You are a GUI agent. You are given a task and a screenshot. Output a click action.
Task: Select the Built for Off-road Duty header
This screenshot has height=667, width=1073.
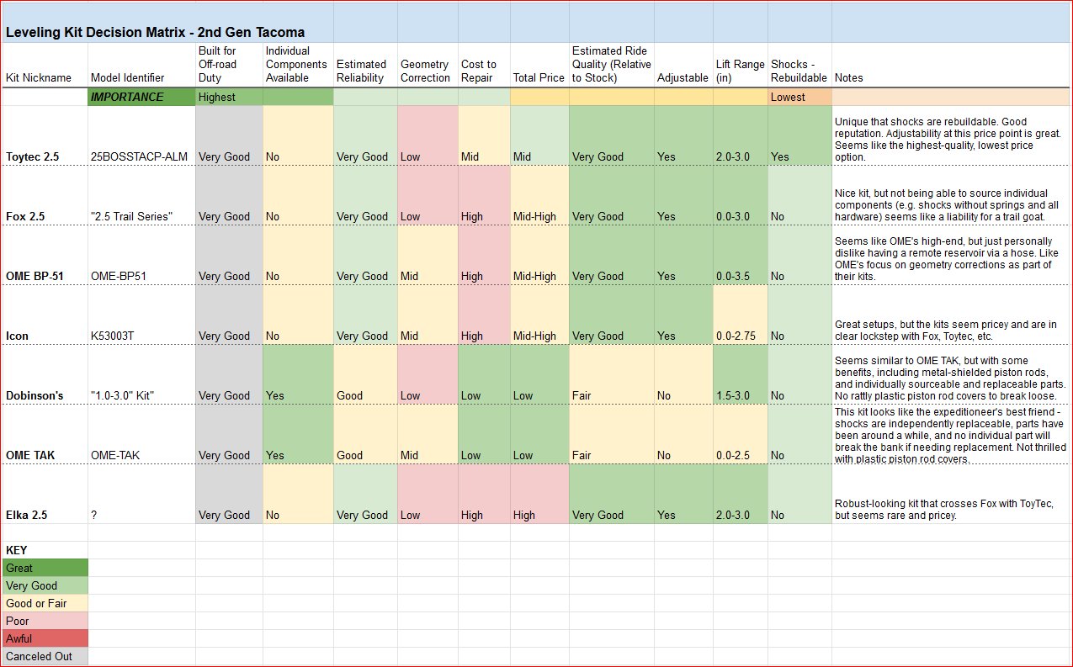point(229,65)
